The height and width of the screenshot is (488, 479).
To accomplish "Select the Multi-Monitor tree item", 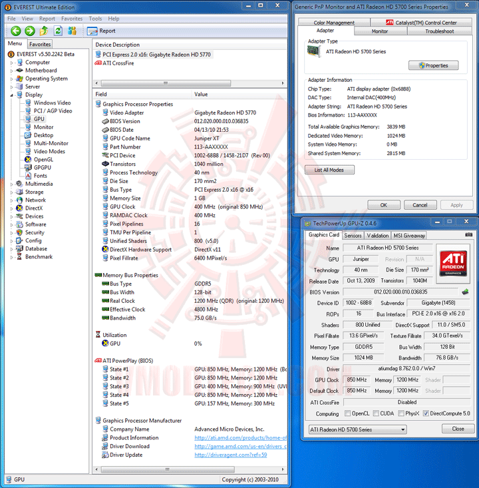I will coord(51,143).
